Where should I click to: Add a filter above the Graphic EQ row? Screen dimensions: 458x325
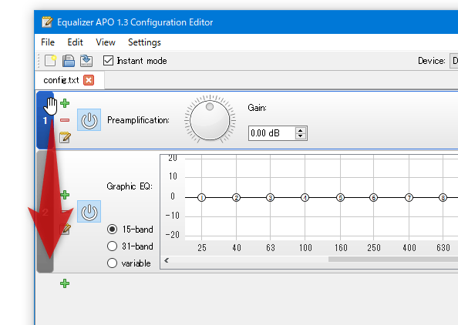click(x=65, y=195)
